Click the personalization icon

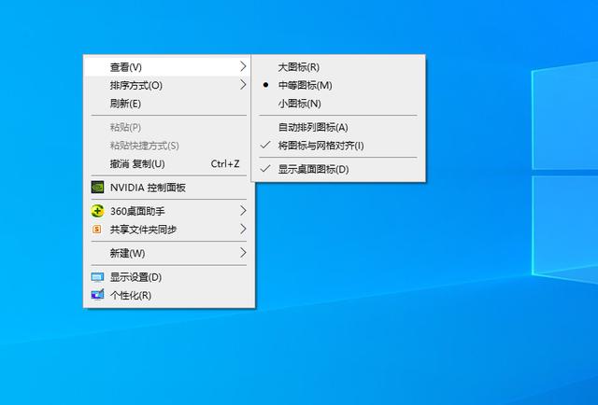click(97, 295)
